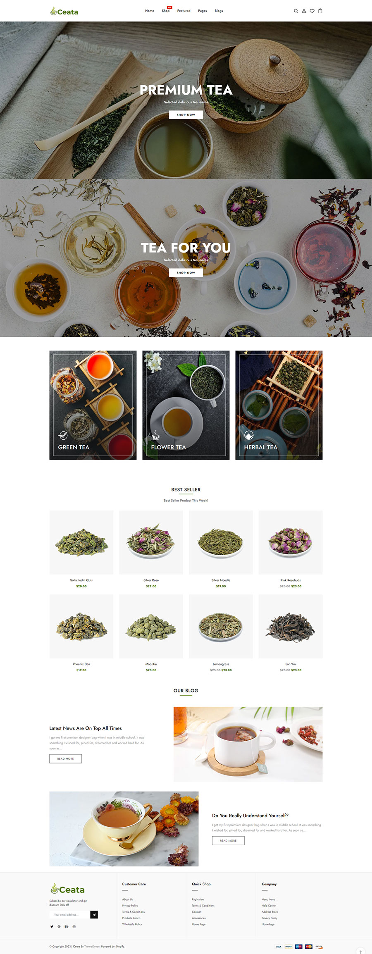Image resolution: width=372 pixels, height=954 pixels.
Task: Open the Wholesale Policy footer link
Action: coord(132,924)
